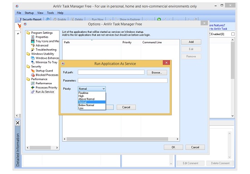The height and width of the screenshot is (174, 250).
Task: Select the Tray Icons and Menu icon
Action: [x=33, y=41]
